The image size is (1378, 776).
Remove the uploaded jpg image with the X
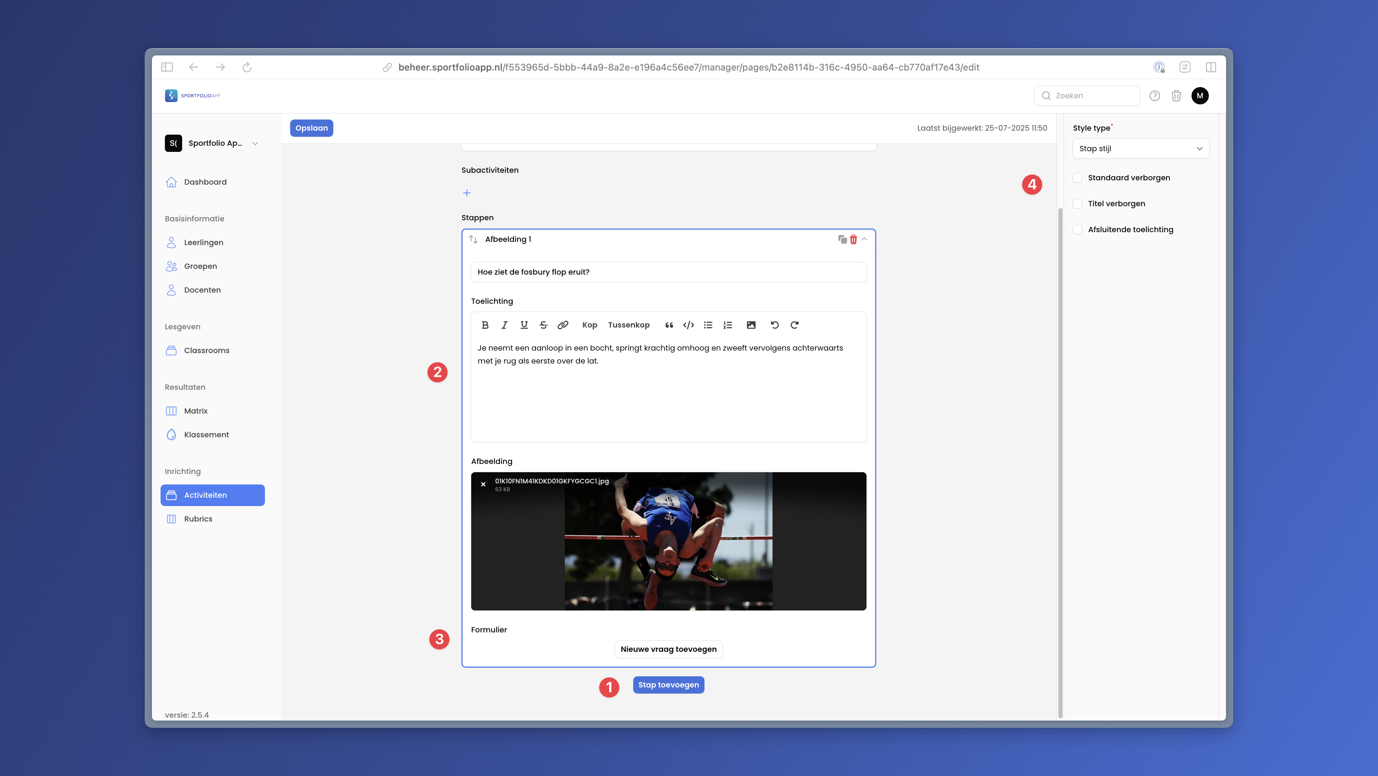coord(483,484)
